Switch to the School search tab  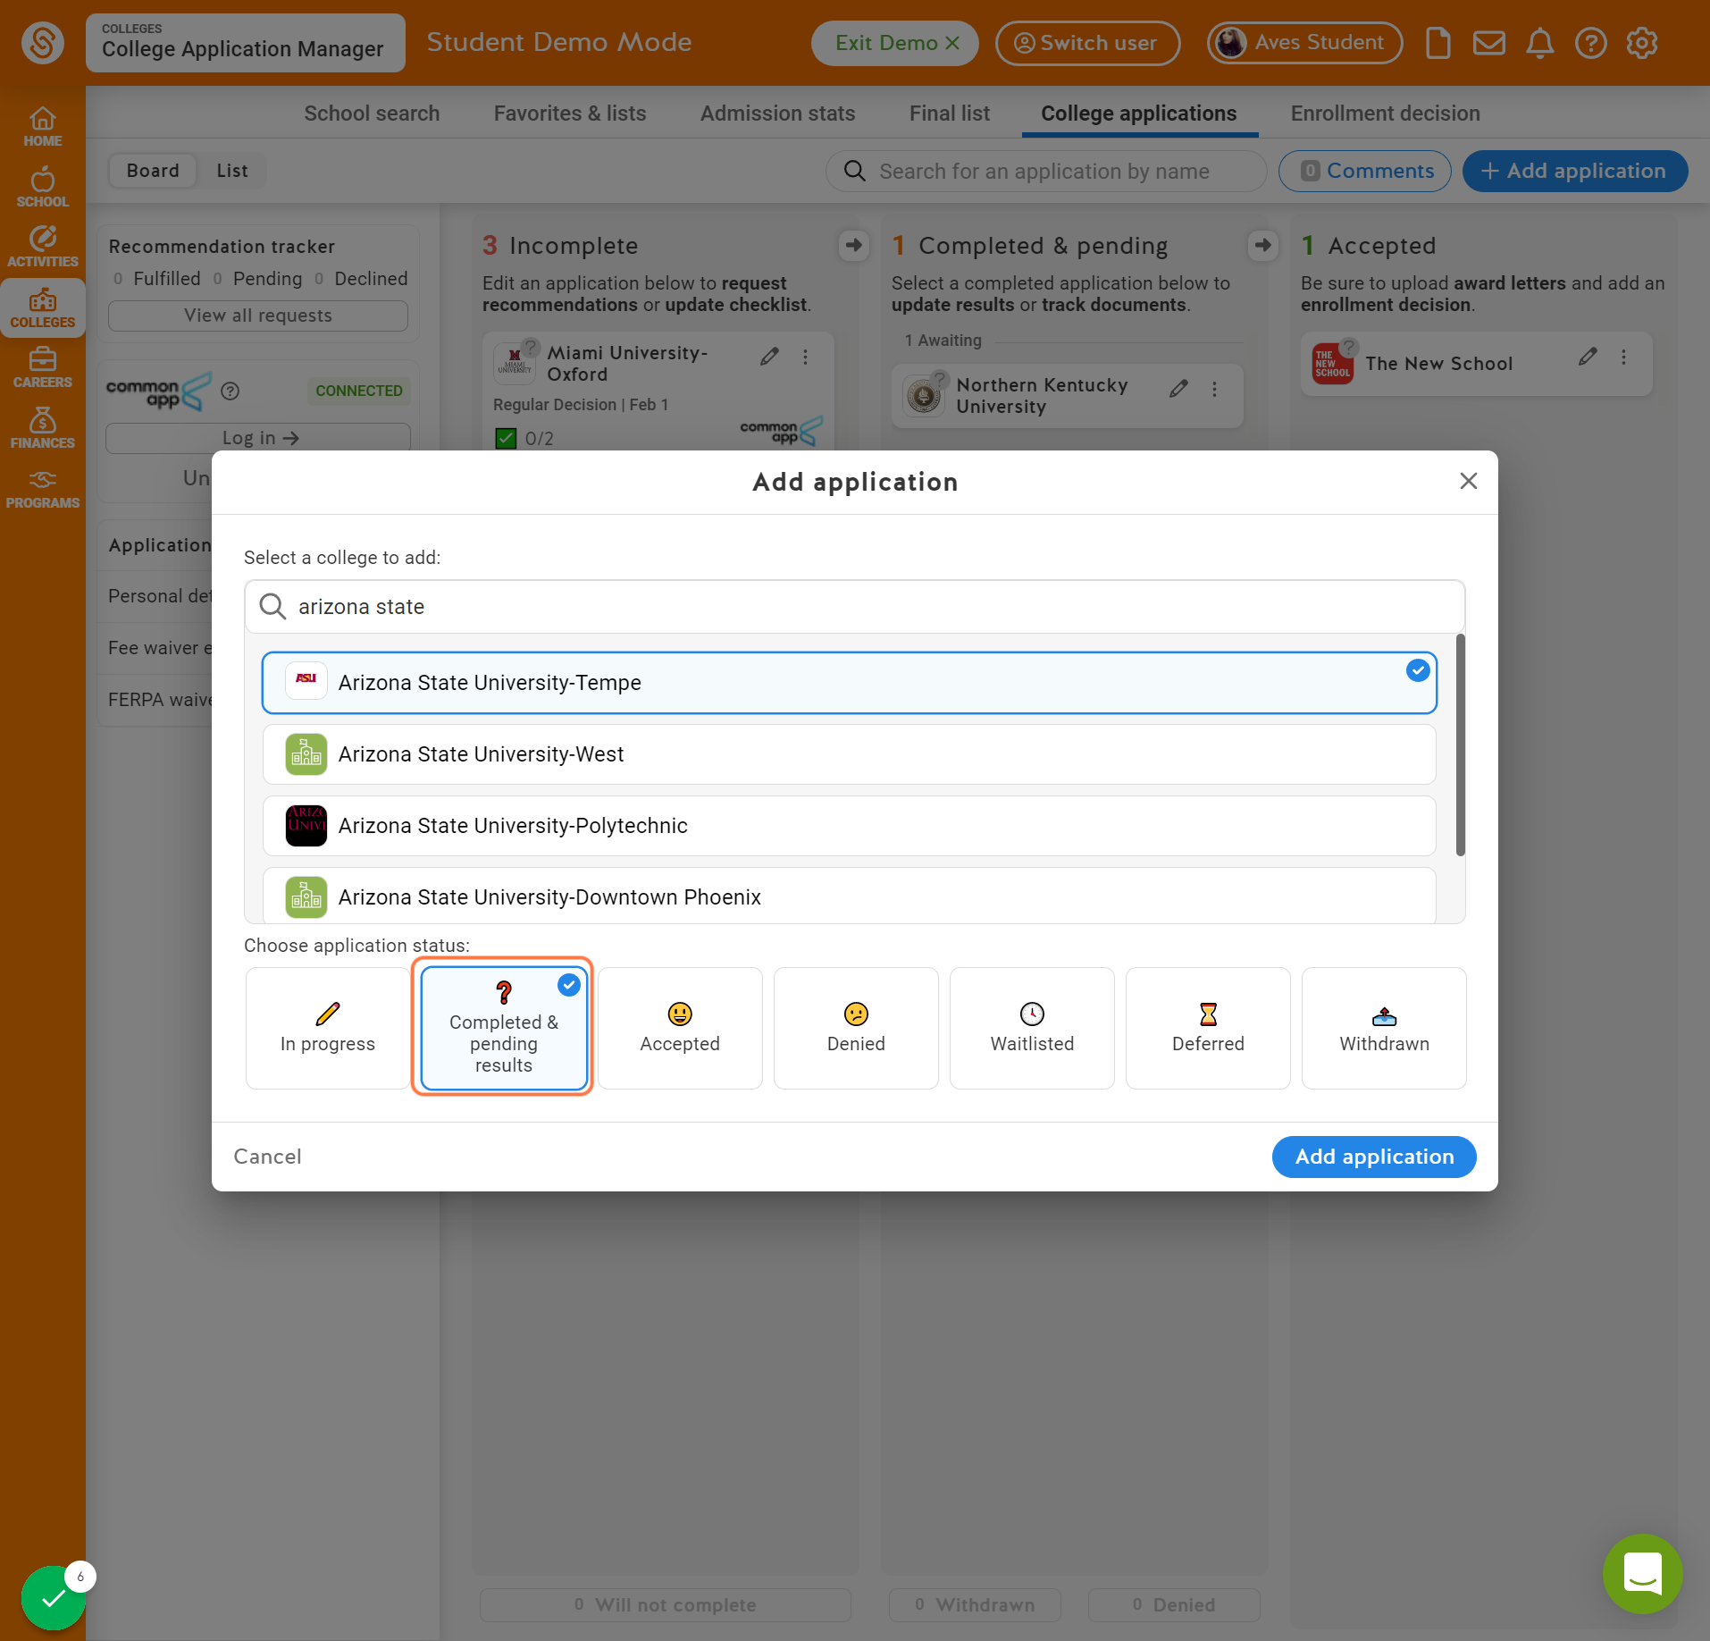[x=372, y=114]
